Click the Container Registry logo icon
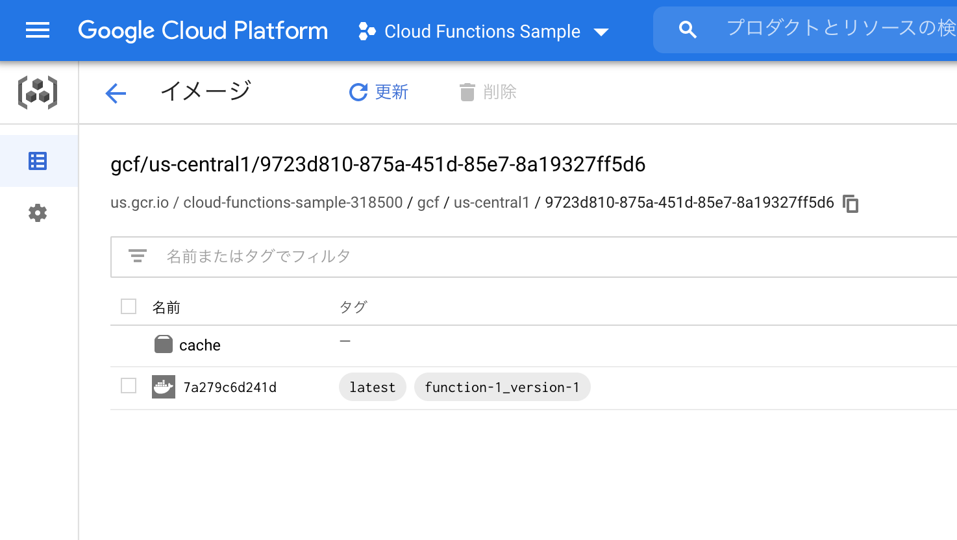 point(39,92)
